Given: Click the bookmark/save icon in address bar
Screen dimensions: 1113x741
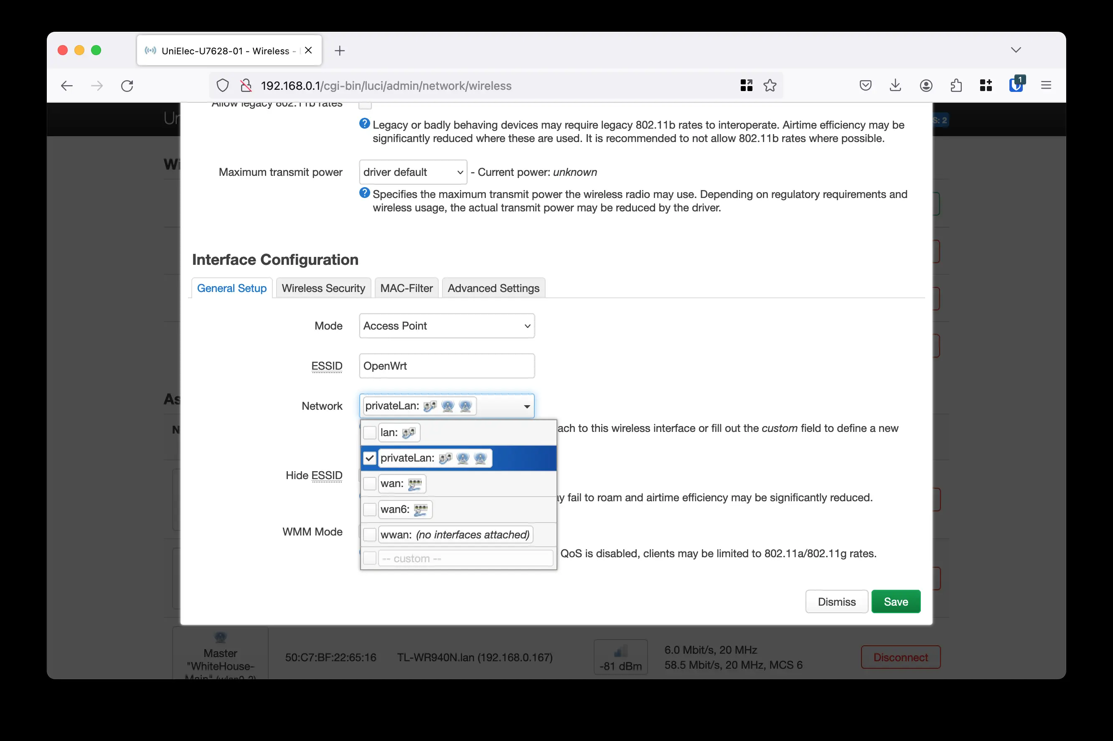Looking at the screenshot, I should point(770,85).
